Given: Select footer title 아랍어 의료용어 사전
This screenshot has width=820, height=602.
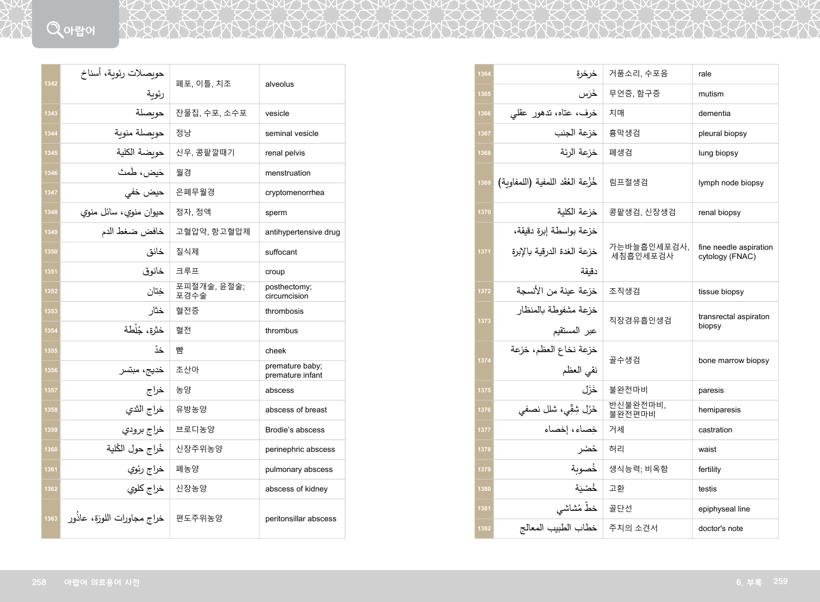Looking at the screenshot, I should (x=101, y=582).
